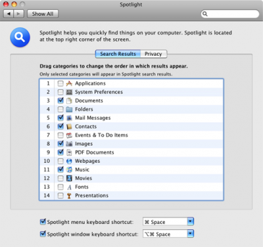Uncheck the Mail Messages checkbox
The width and height of the screenshot is (263, 247).
(x=60, y=118)
